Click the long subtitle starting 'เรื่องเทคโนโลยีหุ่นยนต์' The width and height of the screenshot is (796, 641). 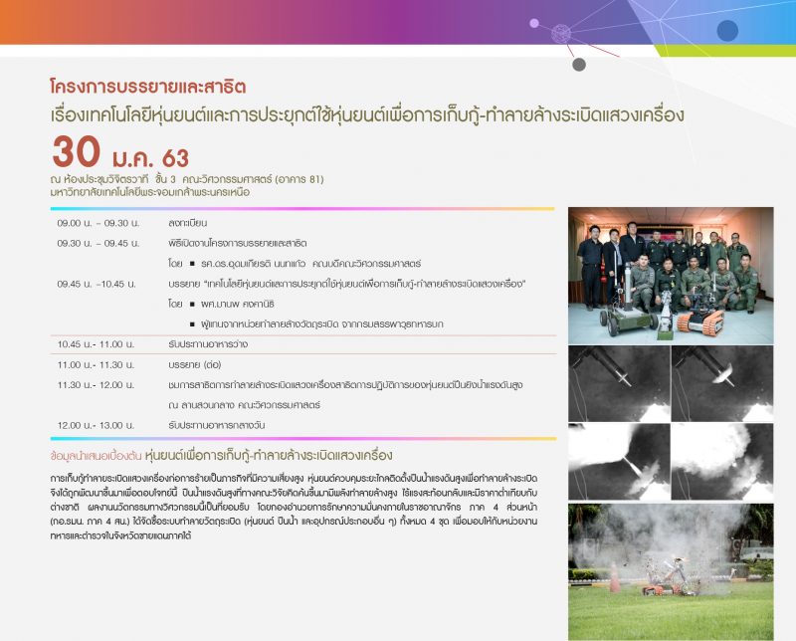[x=367, y=115]
